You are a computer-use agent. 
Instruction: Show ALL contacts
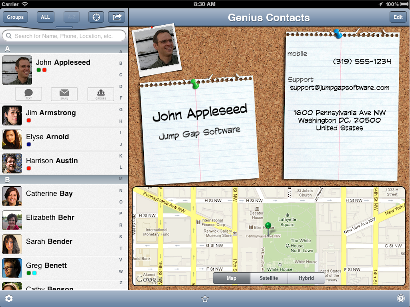point(45,17)
